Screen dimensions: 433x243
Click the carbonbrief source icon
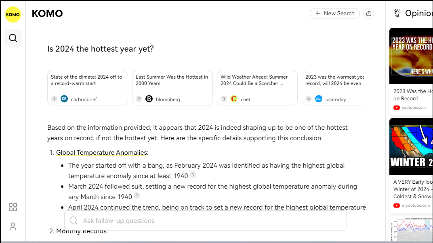(64, 99)
